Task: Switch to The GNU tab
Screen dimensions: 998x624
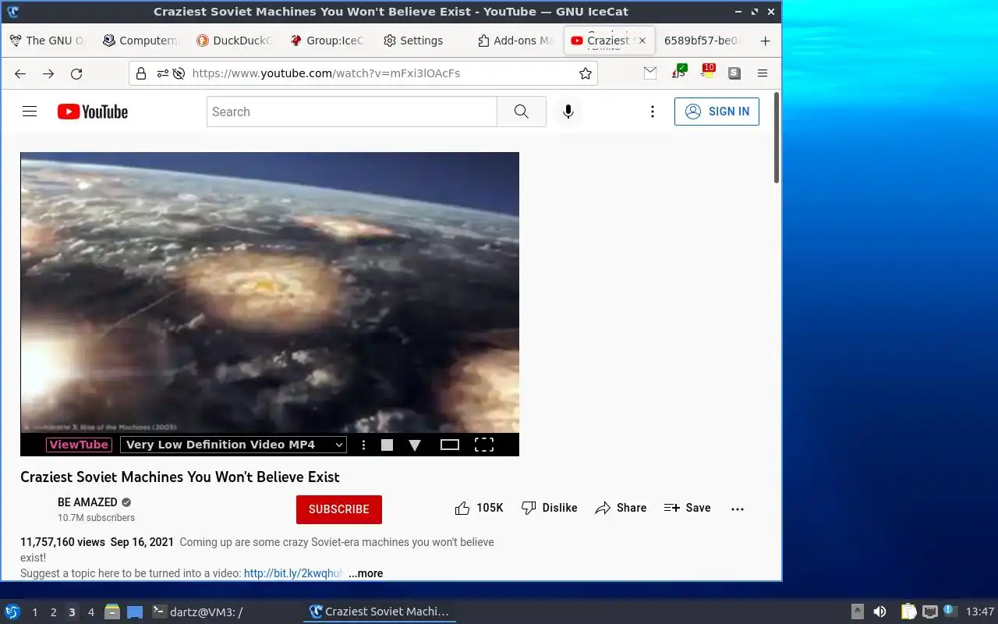Action: coord(47,41)
